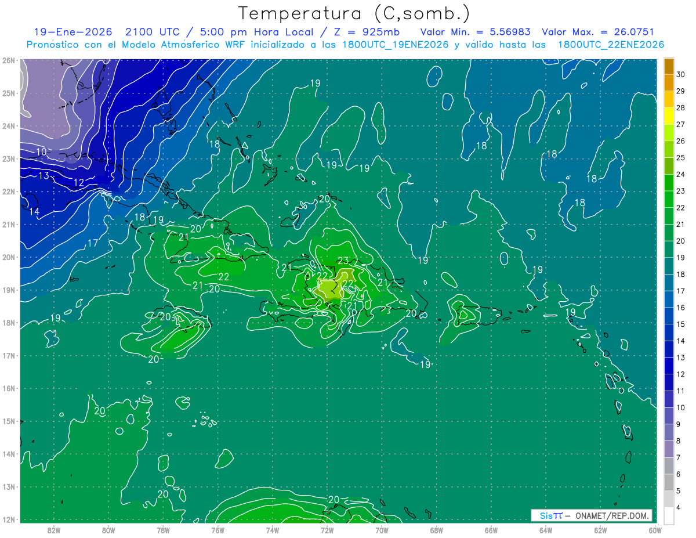The width and height of the screenshot is (696, 538).
Task: Click the '17' contour label on the map
Action: click(93, 243)
